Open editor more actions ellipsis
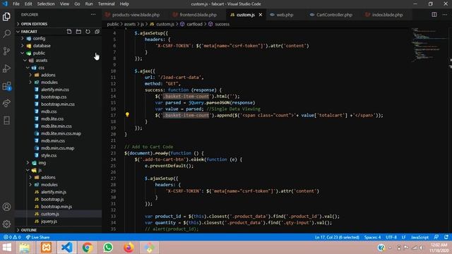452x254 pixels. 445,14
